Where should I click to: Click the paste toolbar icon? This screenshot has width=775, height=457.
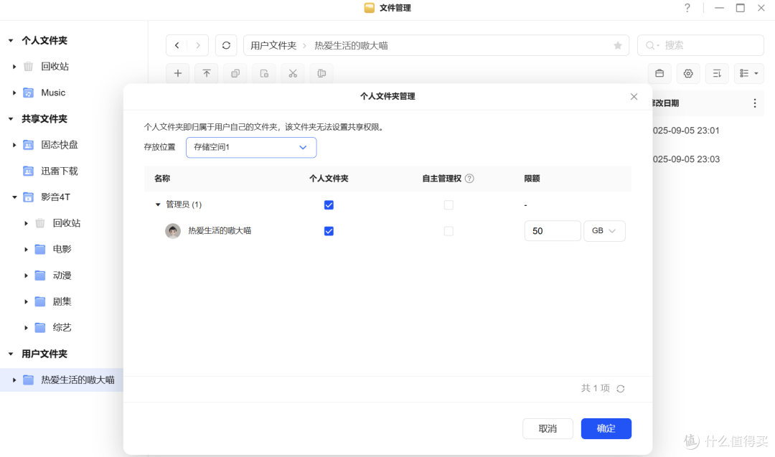click(264, 74)
